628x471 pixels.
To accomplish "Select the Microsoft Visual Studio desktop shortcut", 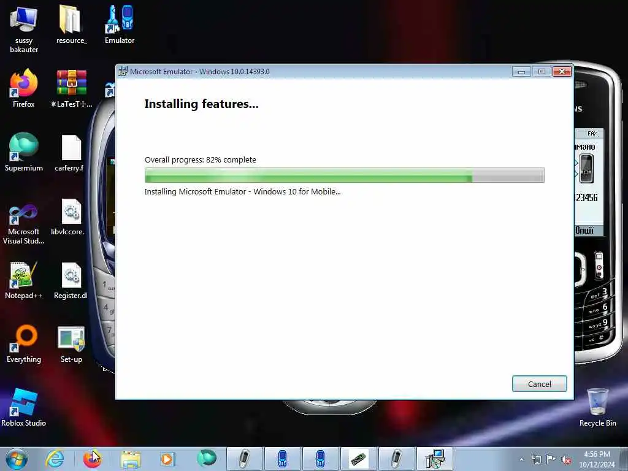I will 24,223.
